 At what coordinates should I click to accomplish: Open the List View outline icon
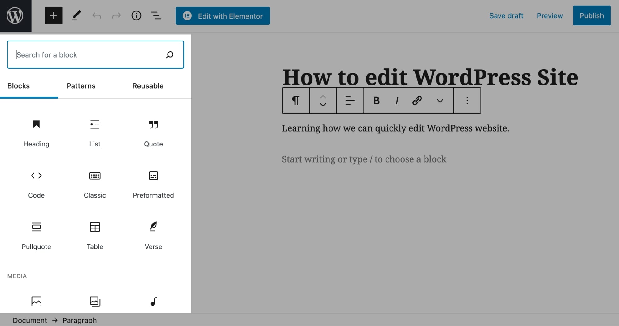(x=156, y=16)
